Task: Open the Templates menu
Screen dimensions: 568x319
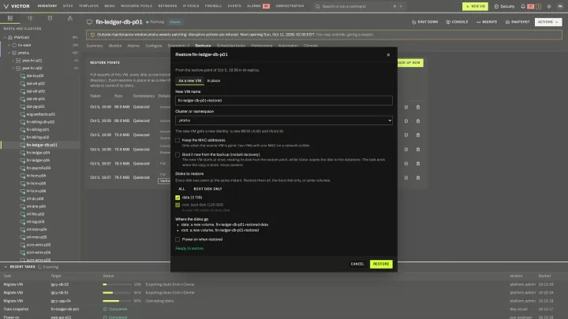Action: coord(88,6)
